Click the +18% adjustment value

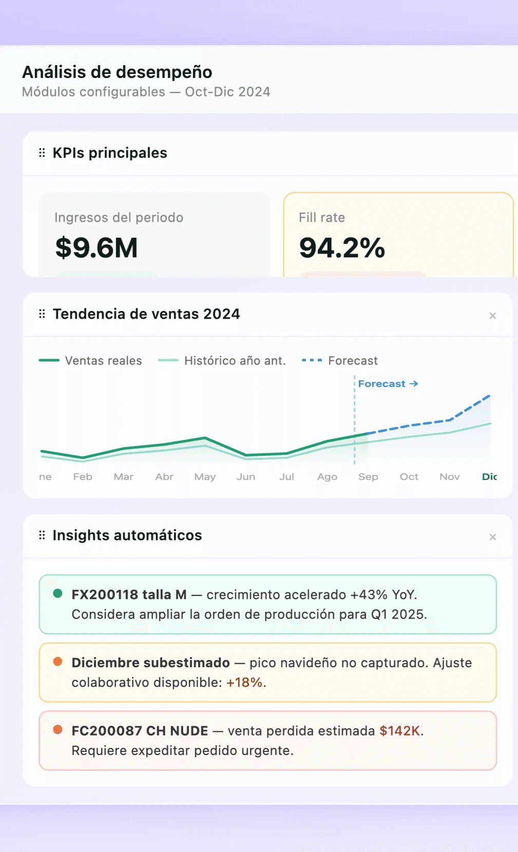pos(244,683)
